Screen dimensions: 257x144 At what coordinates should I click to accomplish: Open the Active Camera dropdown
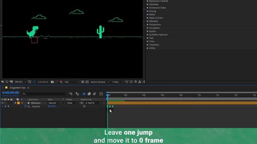[100, 82]
